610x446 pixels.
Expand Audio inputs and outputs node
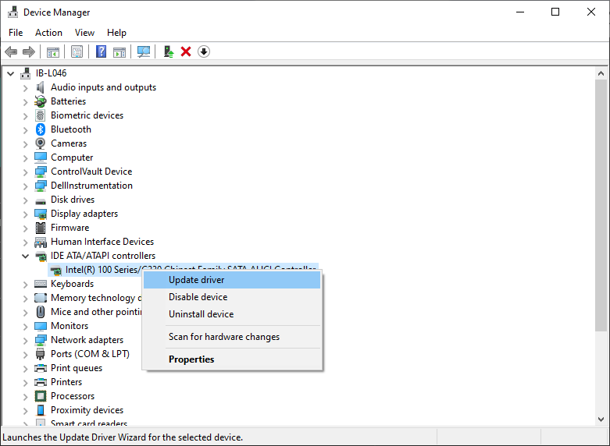[26, 88]
